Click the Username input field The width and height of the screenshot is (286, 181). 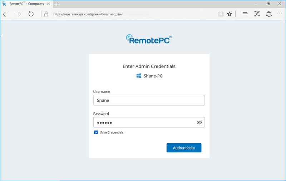click(149, 100)
